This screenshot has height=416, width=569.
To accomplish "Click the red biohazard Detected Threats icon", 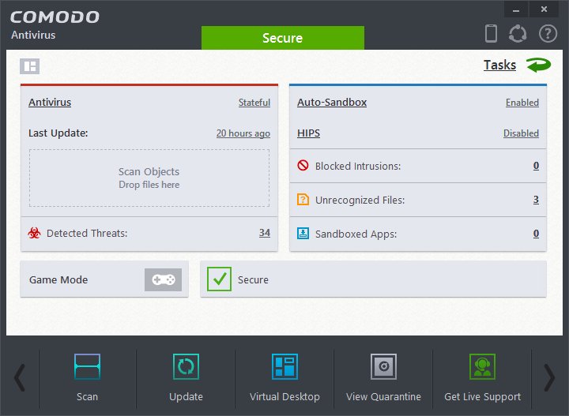I will tap(35, 233).
